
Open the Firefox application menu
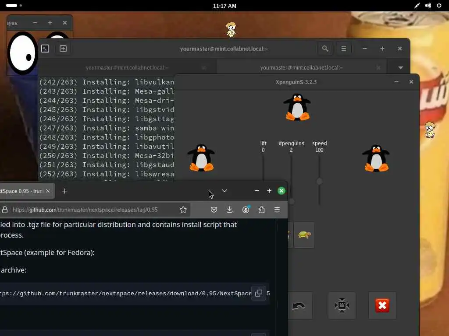(277, 210)
